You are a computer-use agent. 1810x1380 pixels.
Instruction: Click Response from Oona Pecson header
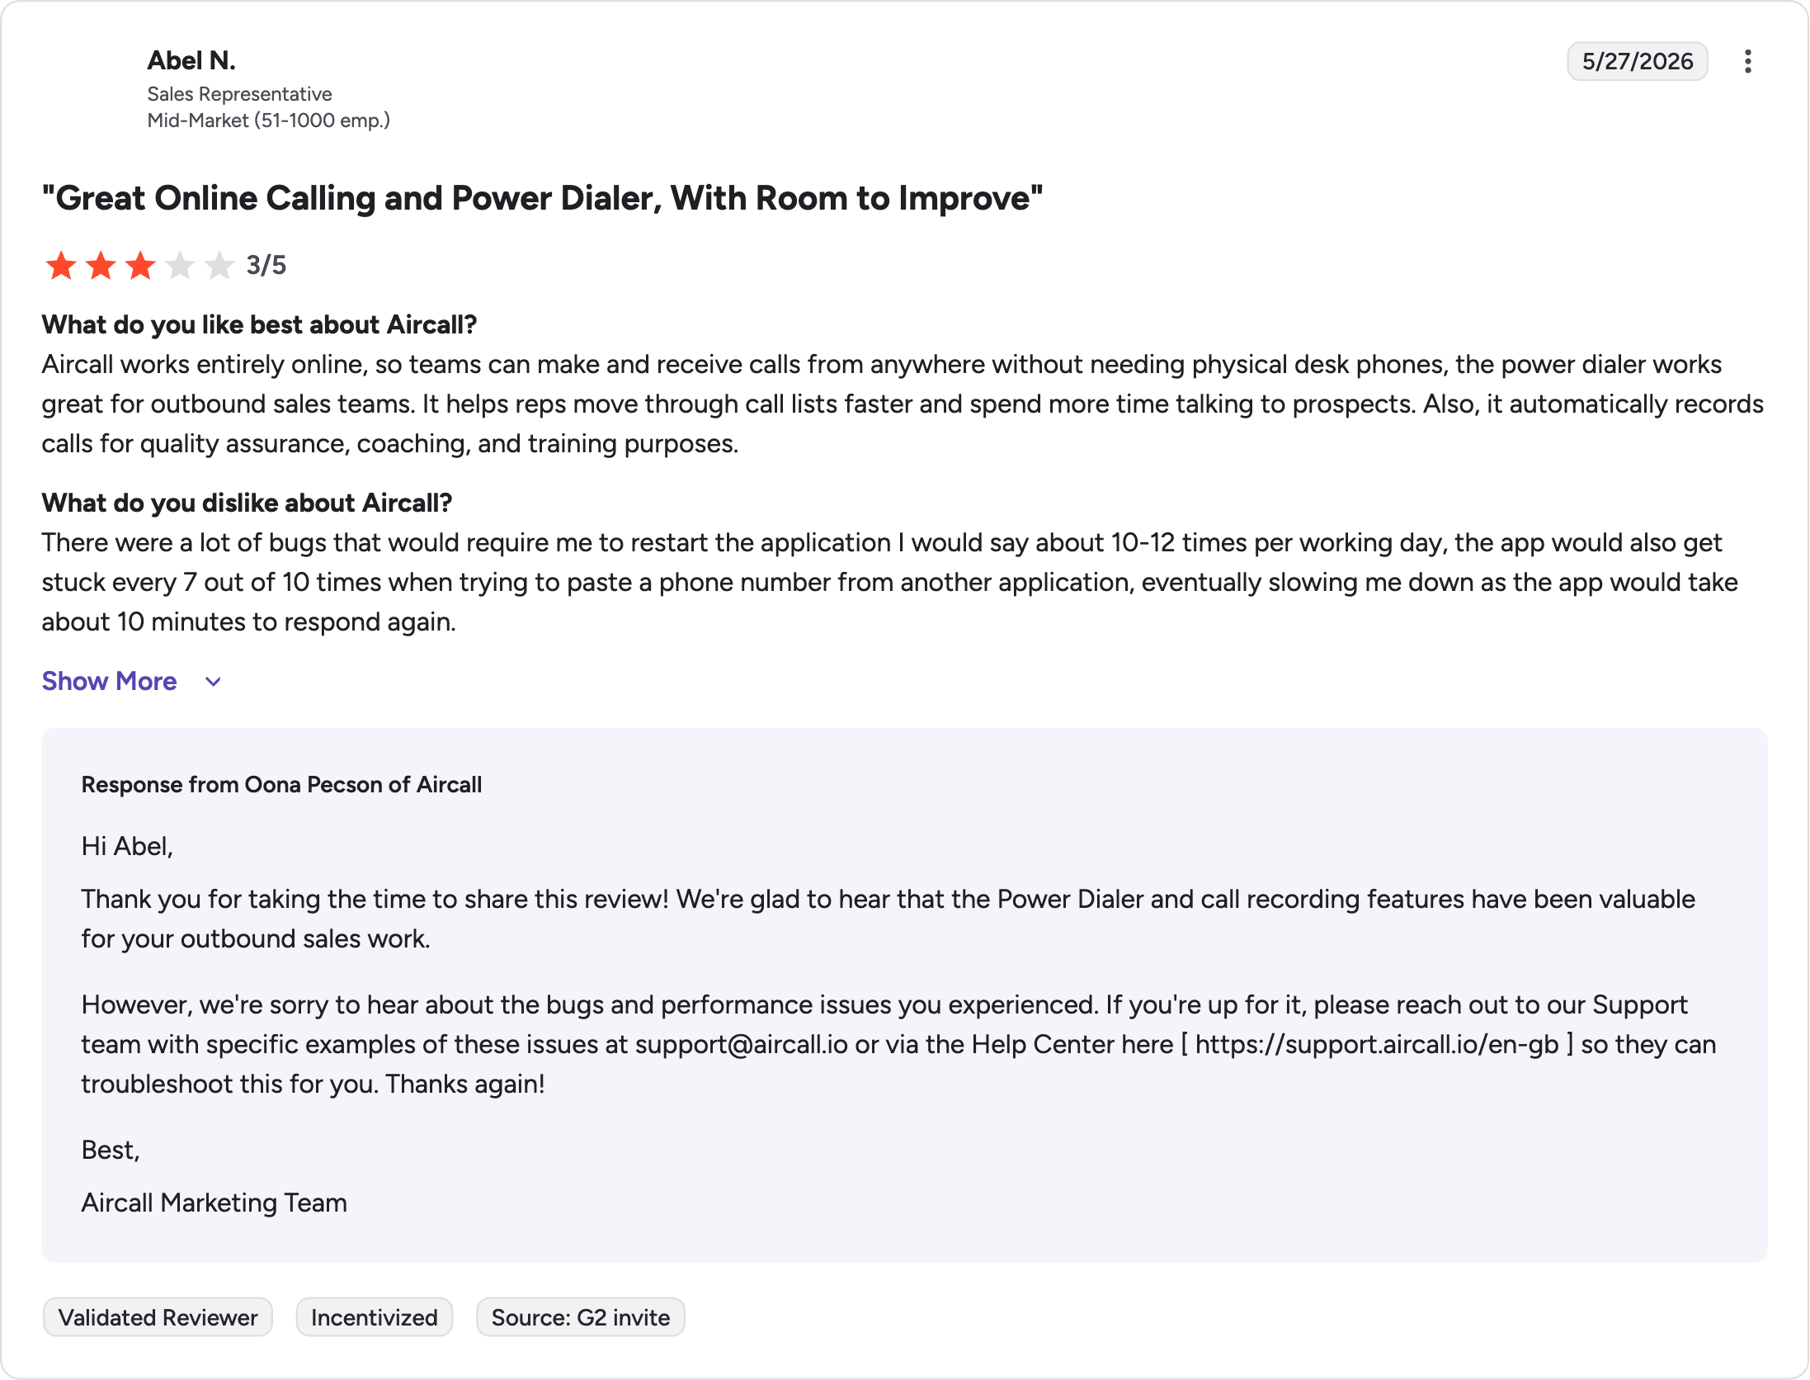pyautogui.click(x=281, y=784)
